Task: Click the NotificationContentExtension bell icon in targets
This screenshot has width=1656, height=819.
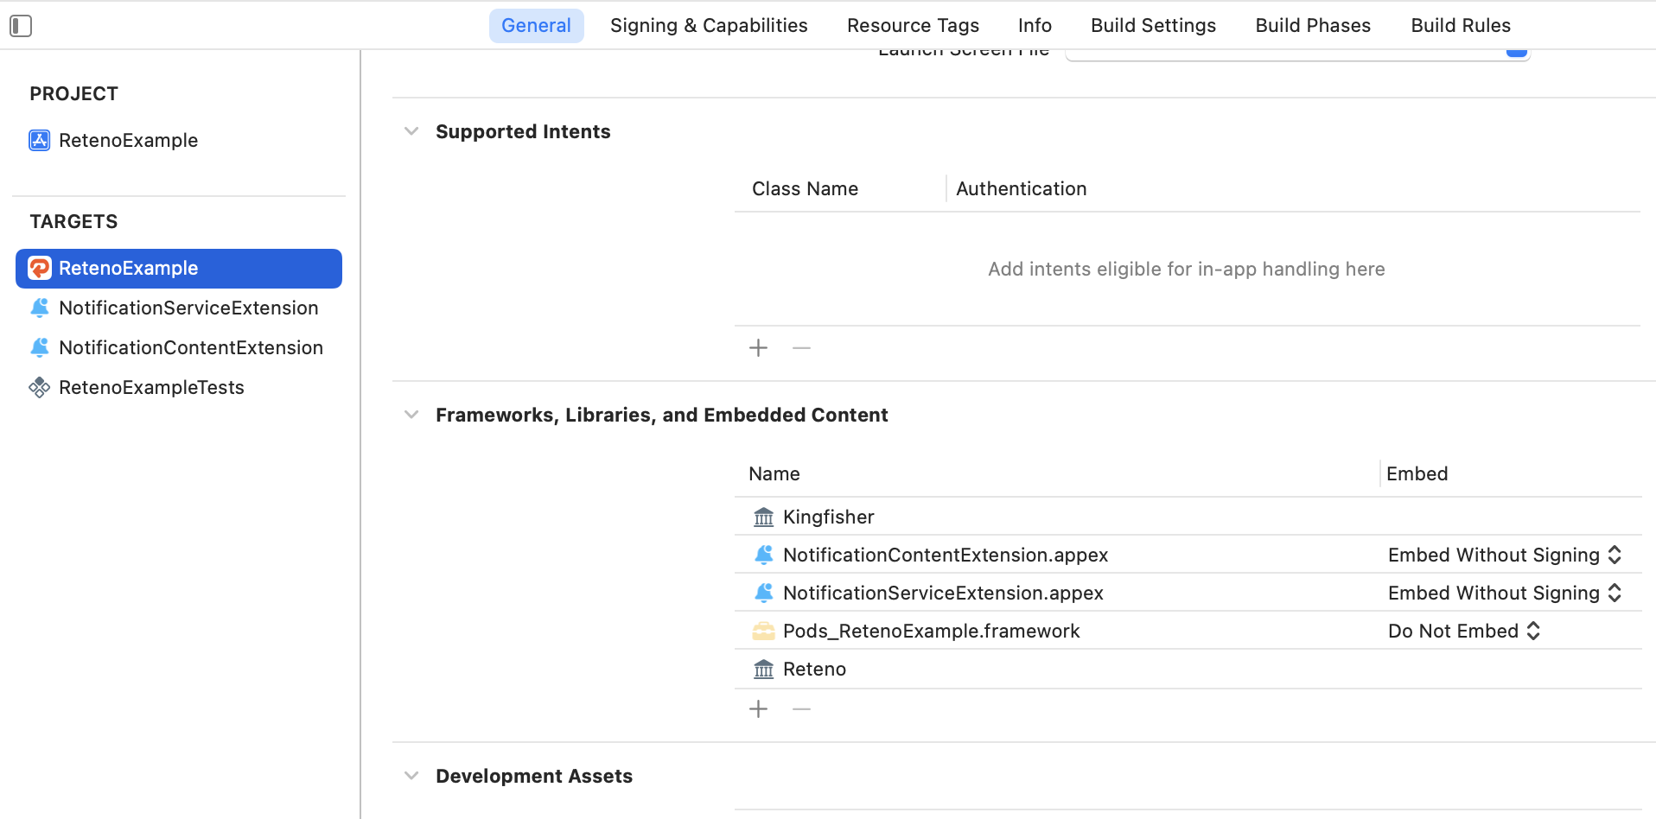Action: click(40, 347)
